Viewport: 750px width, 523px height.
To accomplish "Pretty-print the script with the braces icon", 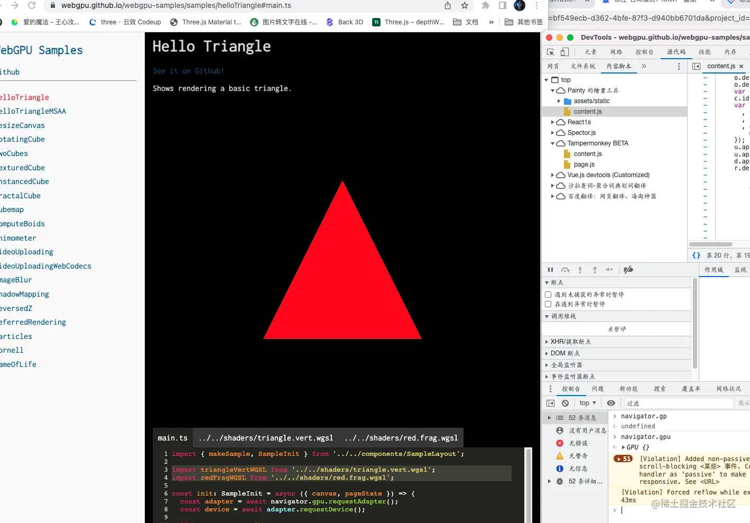I will [696, 255].
